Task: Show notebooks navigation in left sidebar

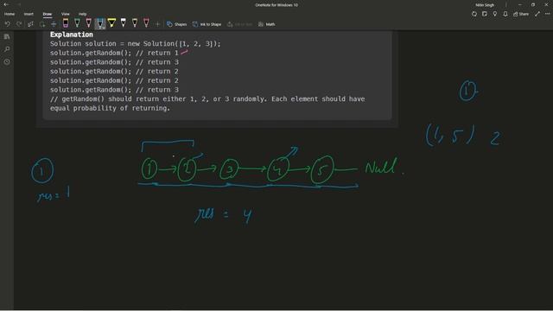Action: click(7, 36)
